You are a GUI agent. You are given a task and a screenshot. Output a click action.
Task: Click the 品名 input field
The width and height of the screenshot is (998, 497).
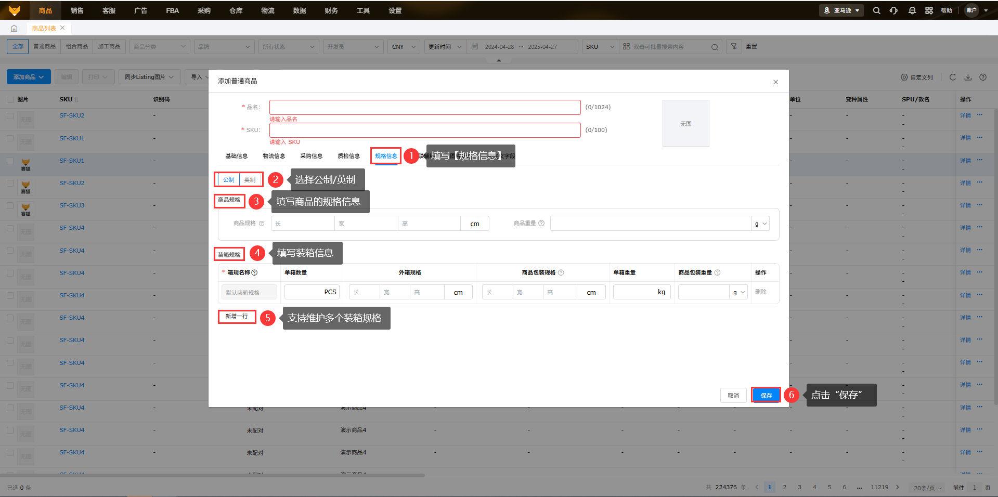(425, 107)
